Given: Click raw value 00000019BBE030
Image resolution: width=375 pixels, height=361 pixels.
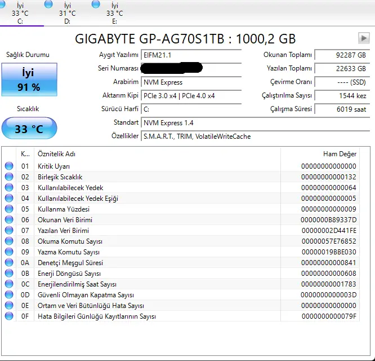Looking at the screenshot, I should tap(329, 252).
